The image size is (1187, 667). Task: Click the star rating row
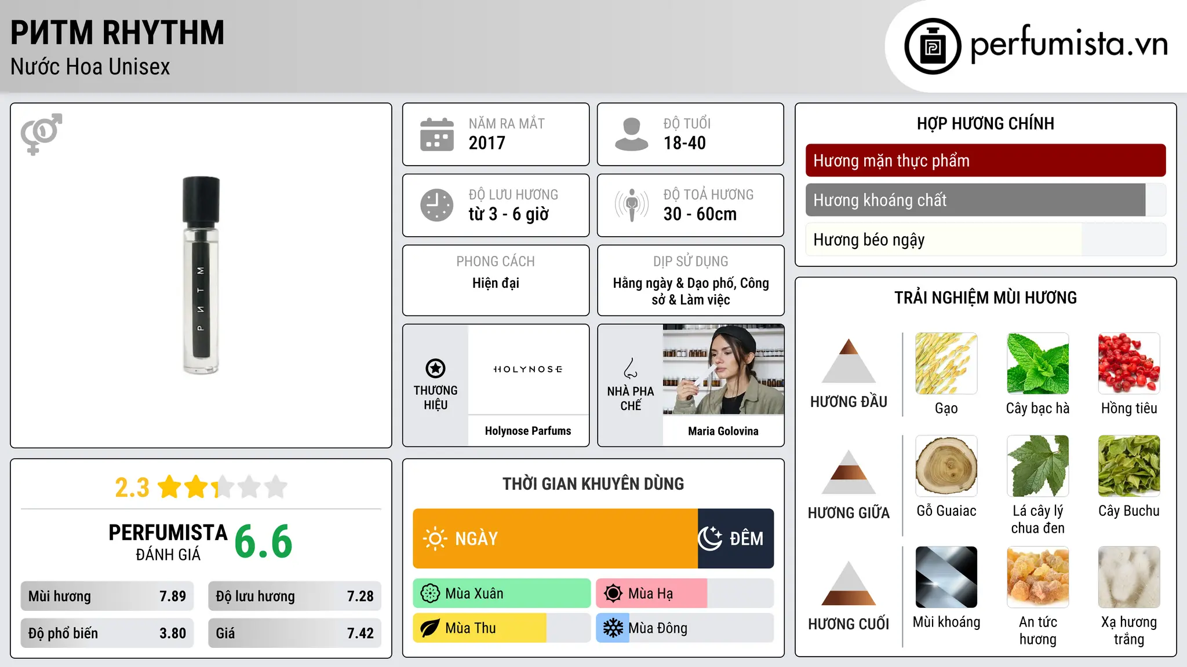click(x=223, y=487)
